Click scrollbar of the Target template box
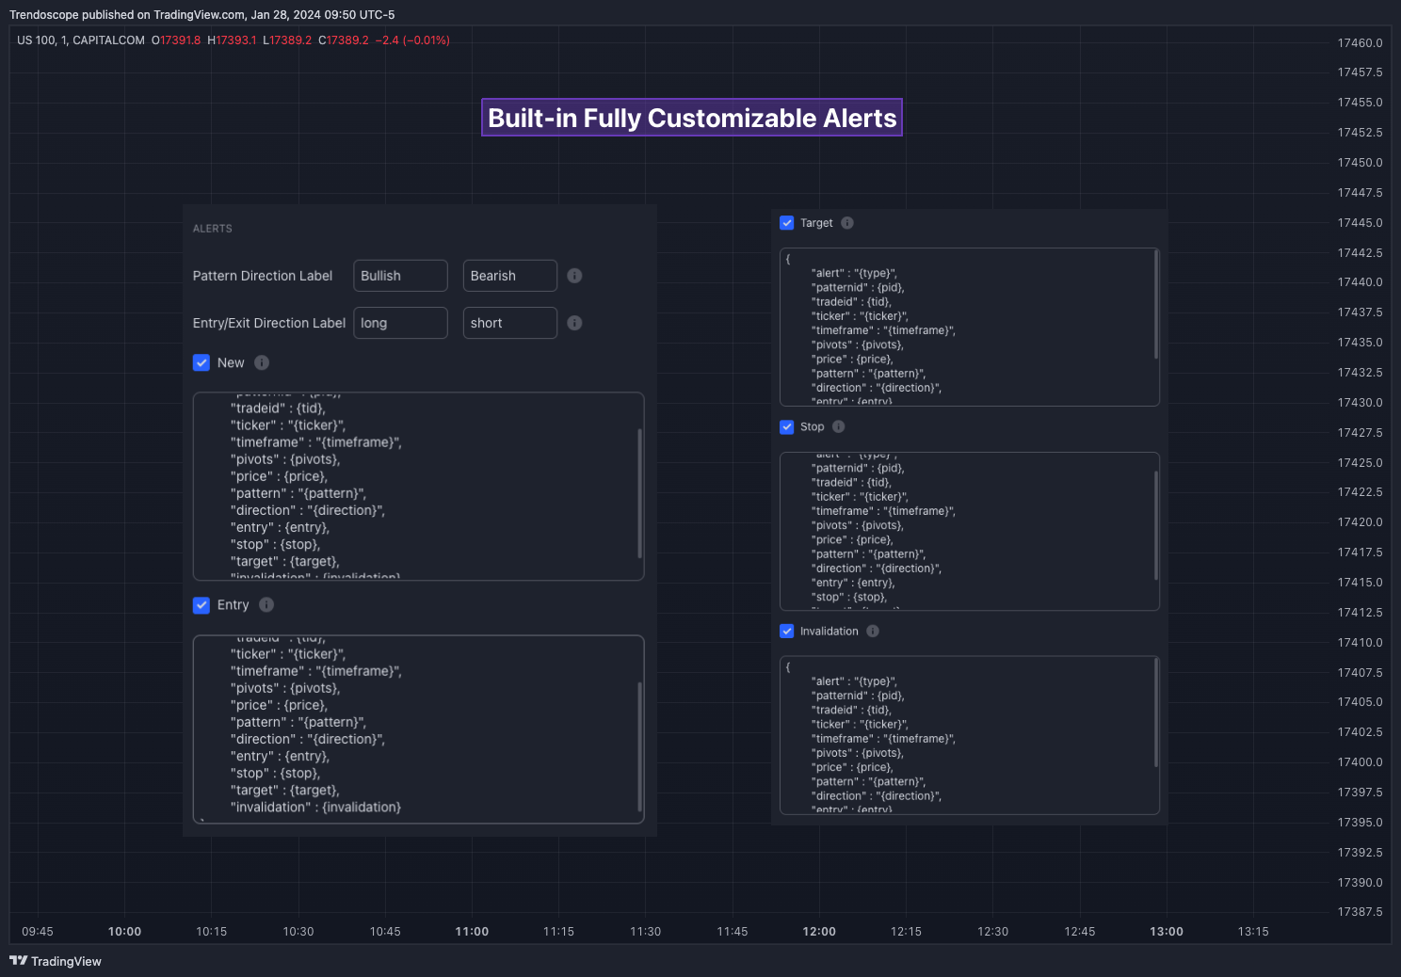1401x977 pixels. coord(1156,304)
